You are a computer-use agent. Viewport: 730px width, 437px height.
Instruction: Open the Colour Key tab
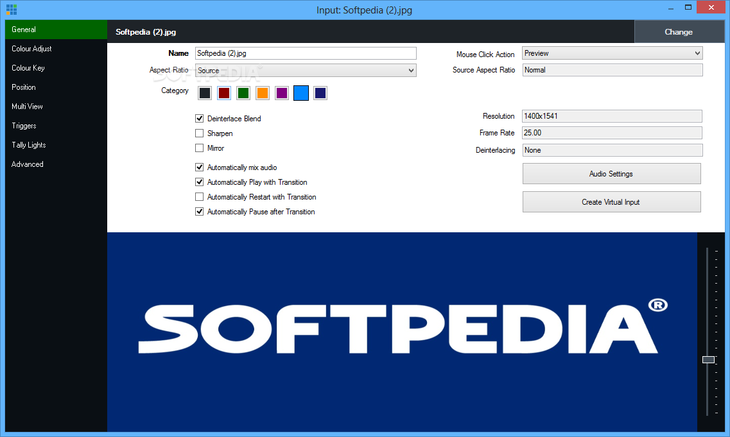pos(56,68)
